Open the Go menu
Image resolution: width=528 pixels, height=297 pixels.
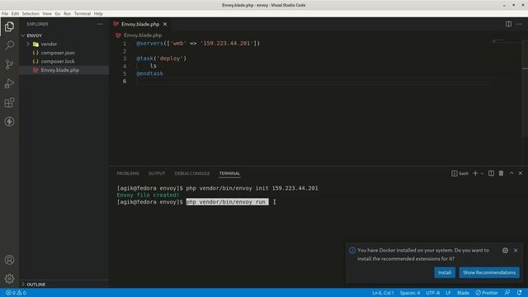pyautogui.click(x=58, y=14)
